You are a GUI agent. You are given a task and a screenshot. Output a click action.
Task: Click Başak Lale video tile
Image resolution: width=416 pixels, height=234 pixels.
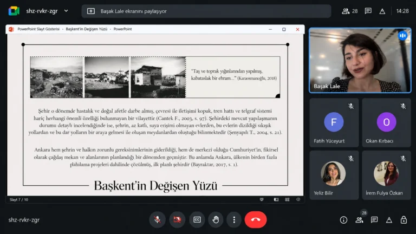click(x=360, y=61)
